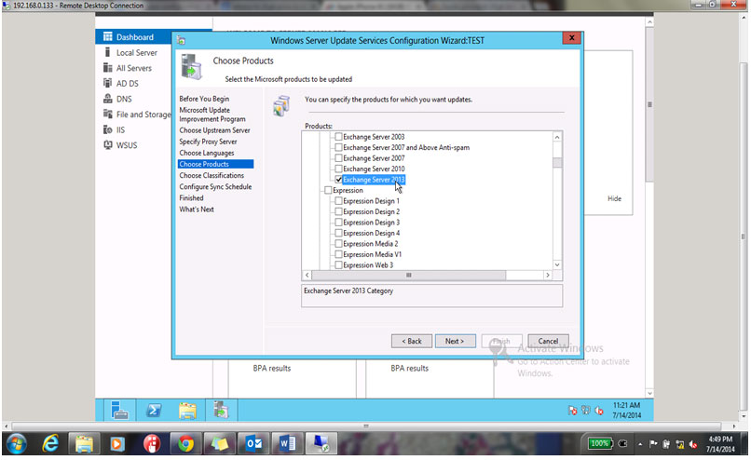Viewport: 751px width, 460px height.
Task: Open File Explorer from remote taskbar
Action: click(187, 411)
